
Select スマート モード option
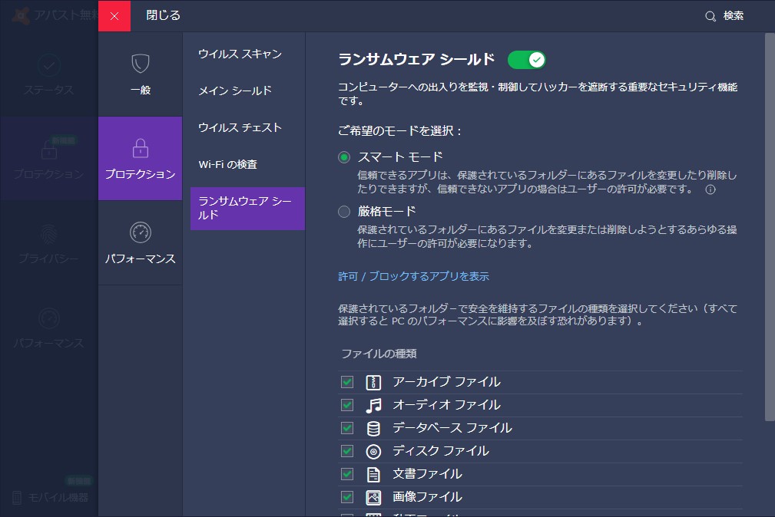343,156
